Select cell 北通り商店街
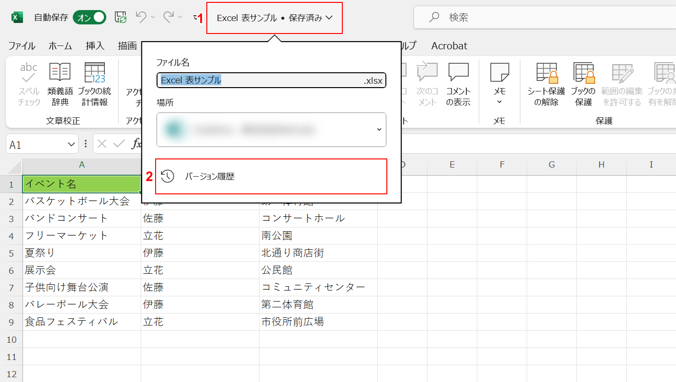The image size is (676, 382). [x=318, y=253]
